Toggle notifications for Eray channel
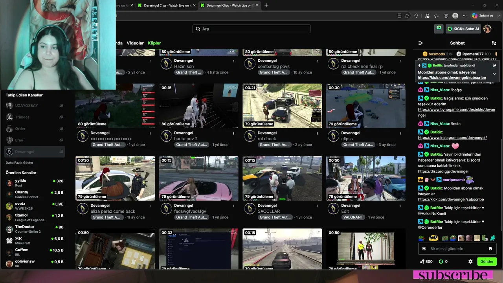 tap(61, 140)
